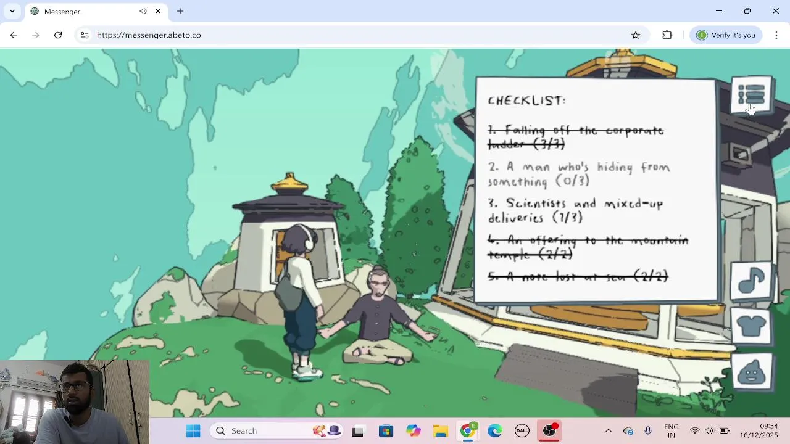This screenshot has height=444, width=790.
Task: Click the CHECKLIST: heading
Action: pyautogui.click(x=526, y=101)
